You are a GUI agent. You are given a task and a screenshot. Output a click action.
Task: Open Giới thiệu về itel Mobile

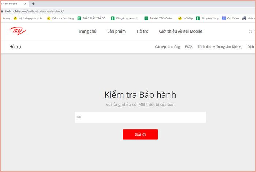coord(181,31)
